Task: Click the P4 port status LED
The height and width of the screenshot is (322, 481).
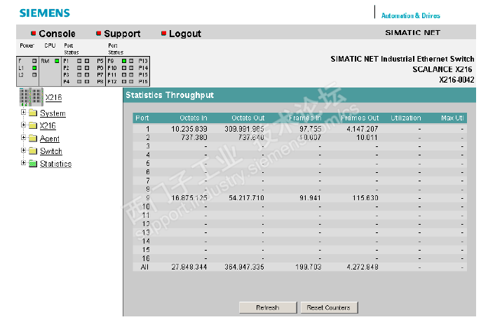Action: (x=79, y=81)
